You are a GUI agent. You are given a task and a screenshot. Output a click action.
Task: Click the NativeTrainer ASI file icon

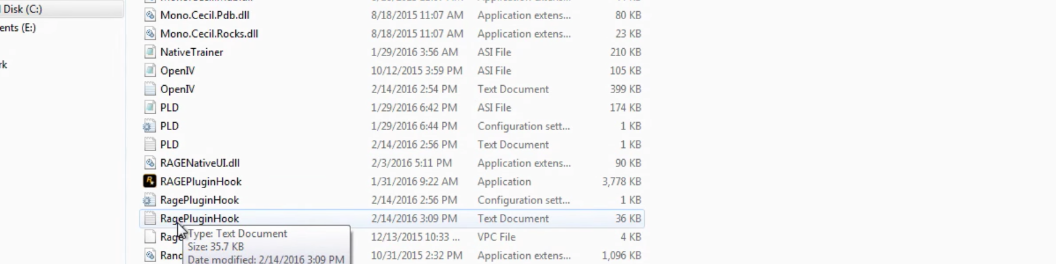pos(150,52)
